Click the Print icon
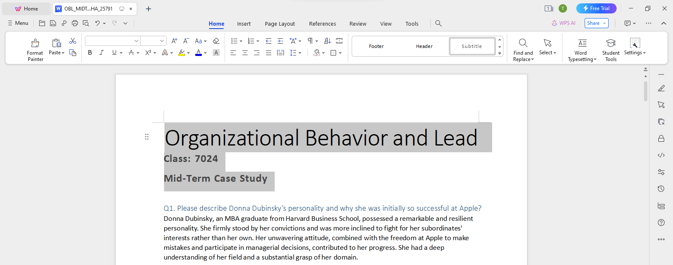 coord(75,23)
